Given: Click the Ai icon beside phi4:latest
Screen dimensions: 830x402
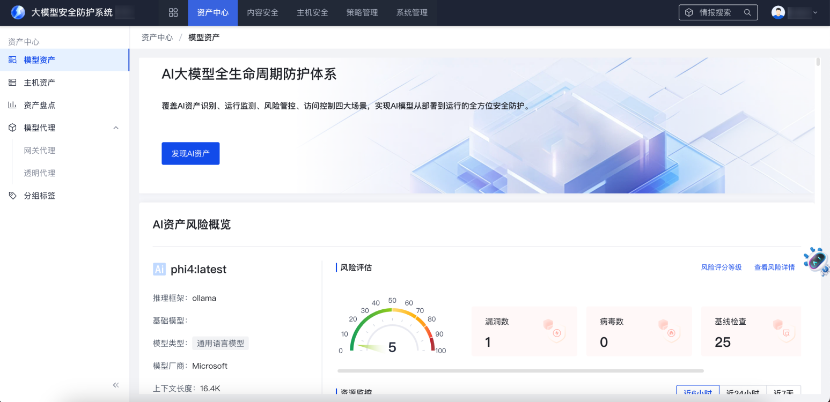Looking at the screenshot, I should click(x=159, y=269).
